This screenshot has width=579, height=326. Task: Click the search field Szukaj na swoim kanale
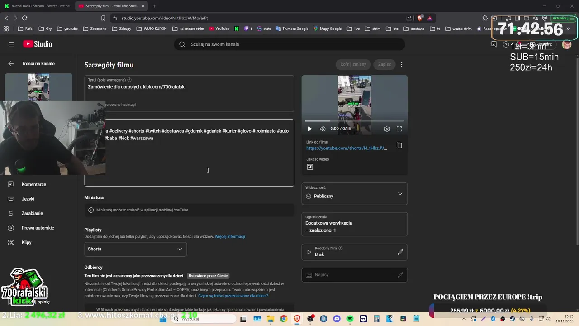coord(289,44)
